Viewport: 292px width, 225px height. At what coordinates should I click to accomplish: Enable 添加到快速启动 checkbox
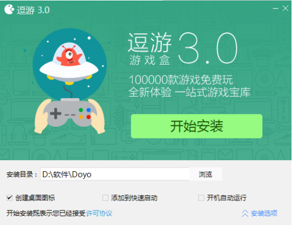coord(105,198)
